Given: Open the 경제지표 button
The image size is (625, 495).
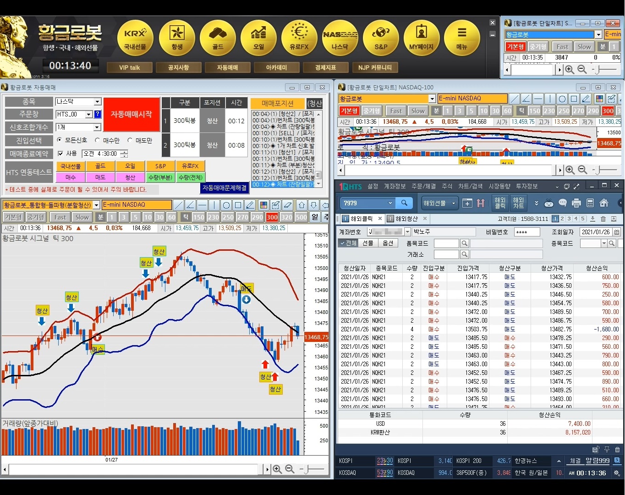Looking at the screenshot, I should [325, 67].
